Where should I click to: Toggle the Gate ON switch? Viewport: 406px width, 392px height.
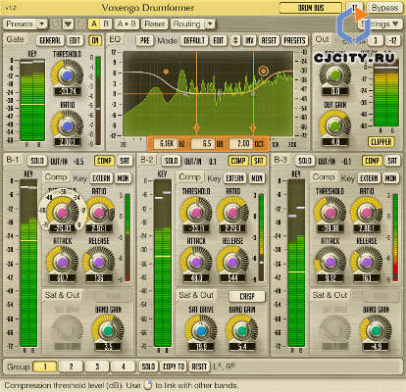(95, 40)
